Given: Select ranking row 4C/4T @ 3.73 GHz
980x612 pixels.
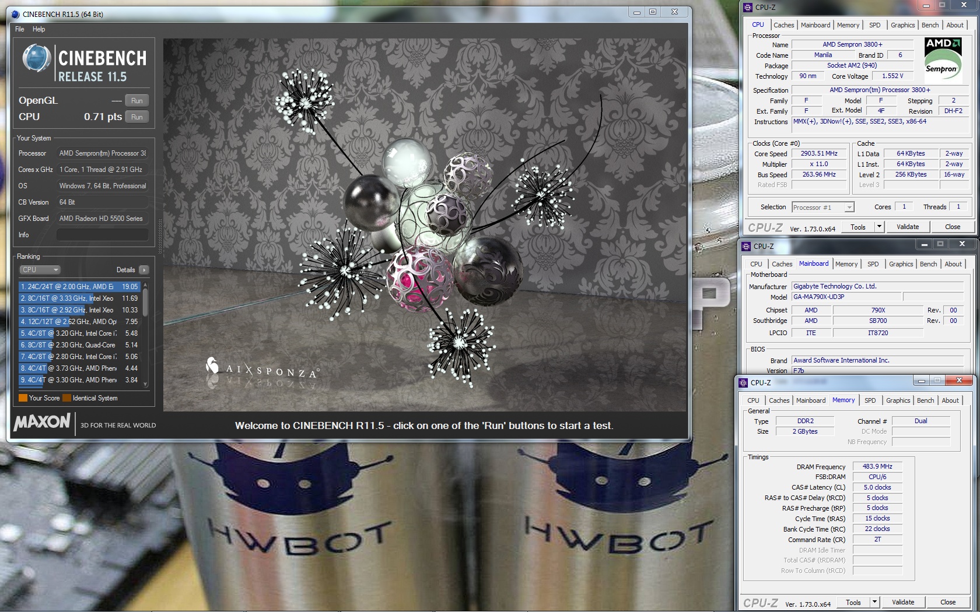Looking at the screenshot, I should tap(79, 368).
